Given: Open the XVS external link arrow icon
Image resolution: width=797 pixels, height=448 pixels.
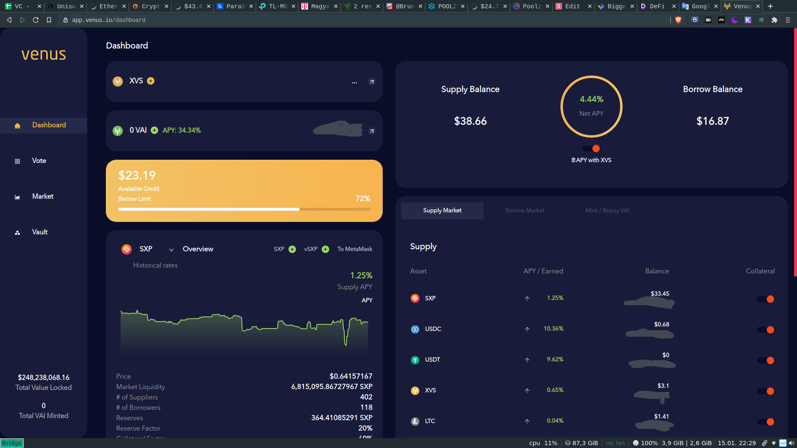Looking at the screenshot, I should pos(372,82).
